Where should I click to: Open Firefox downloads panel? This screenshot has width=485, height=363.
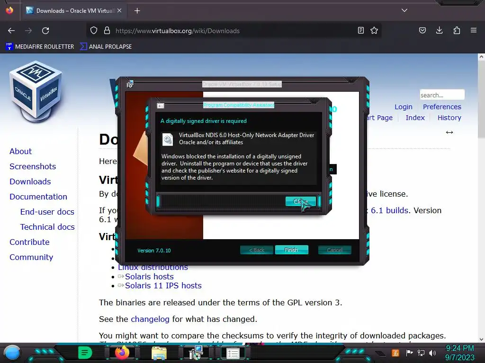(x=439, y=31)
